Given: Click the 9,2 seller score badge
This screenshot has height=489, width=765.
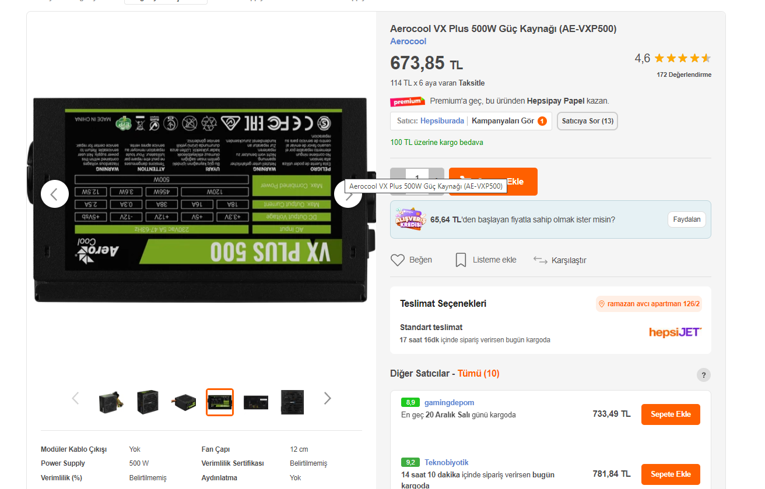Looking at the screenshot, I should [x=410, y=462].
